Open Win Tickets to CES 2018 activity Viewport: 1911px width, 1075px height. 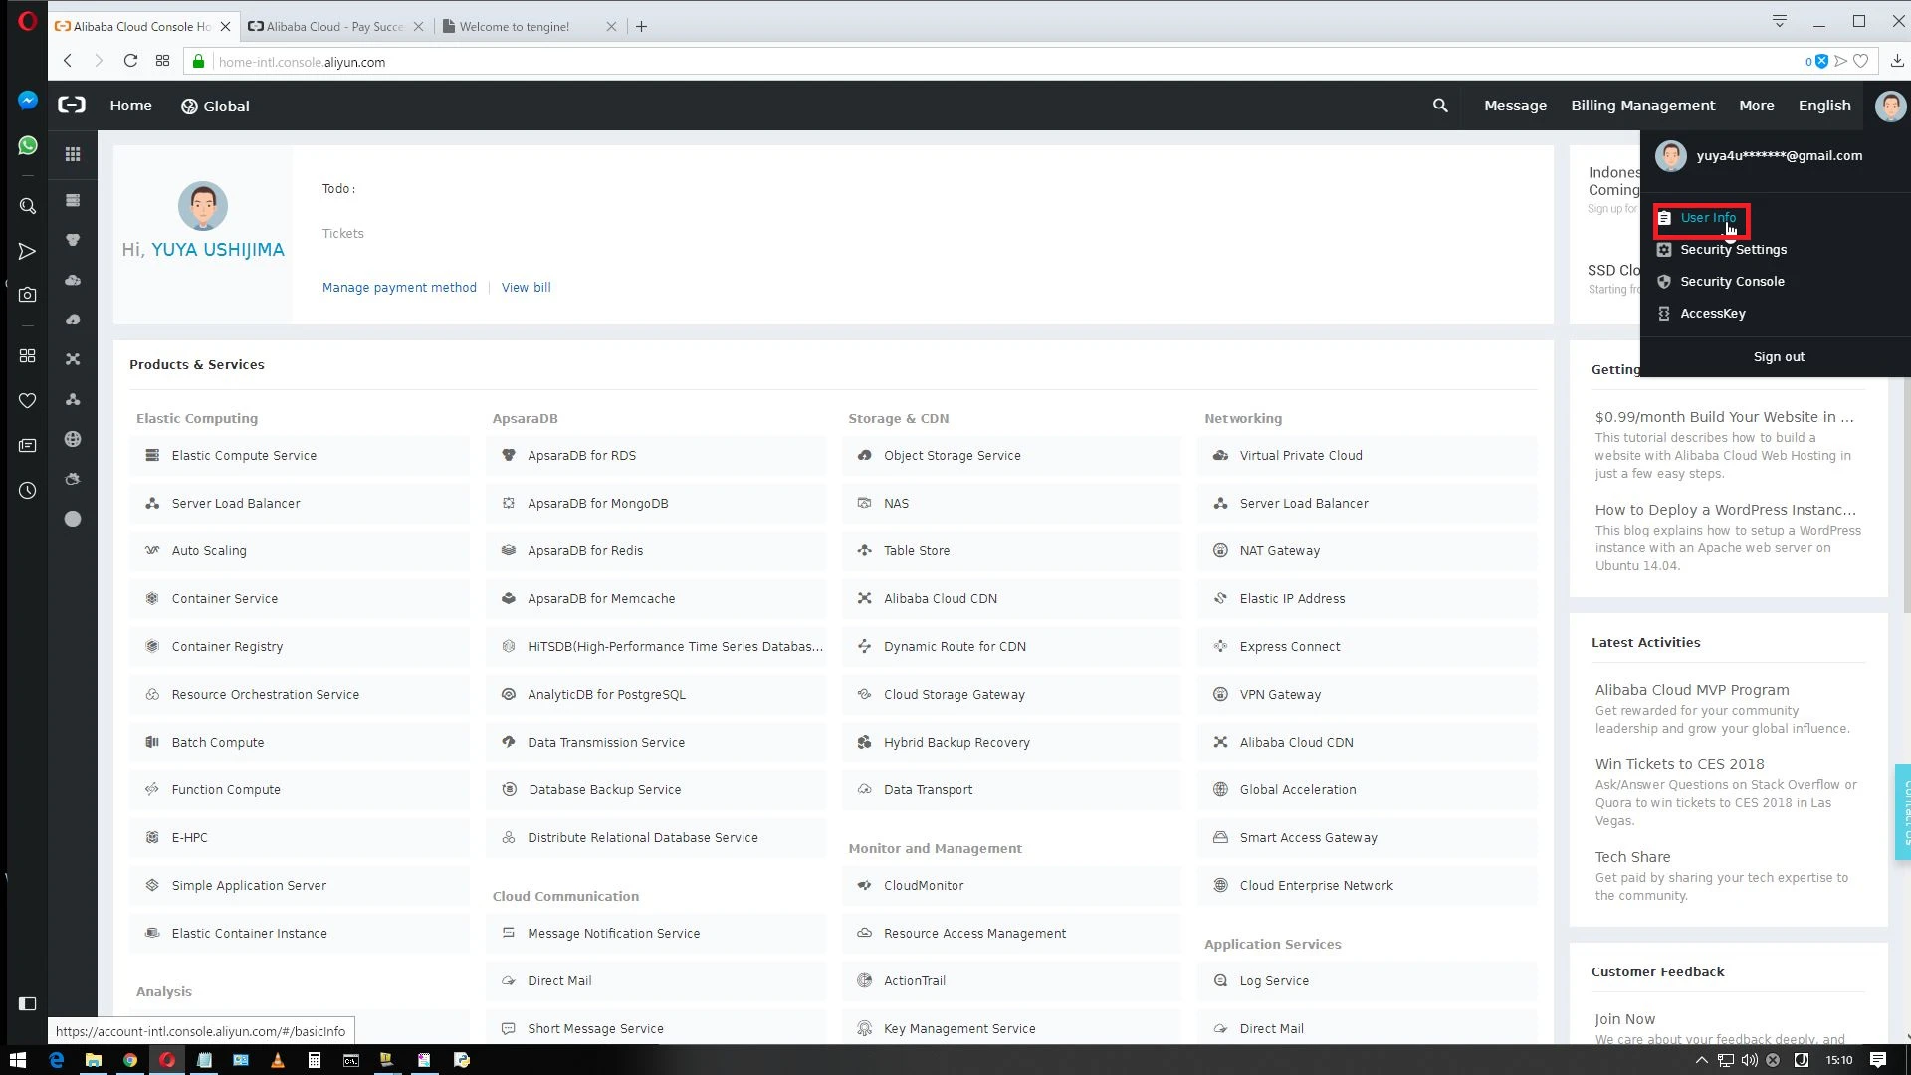coord(1680,764)
